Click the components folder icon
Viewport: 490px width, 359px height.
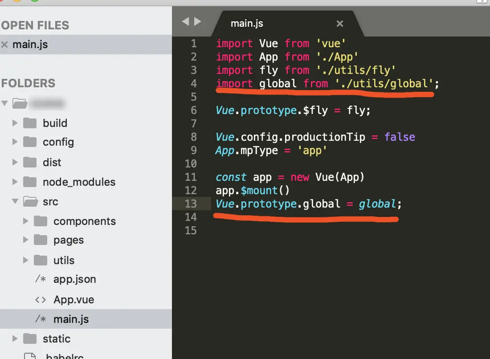pos(41,221)
